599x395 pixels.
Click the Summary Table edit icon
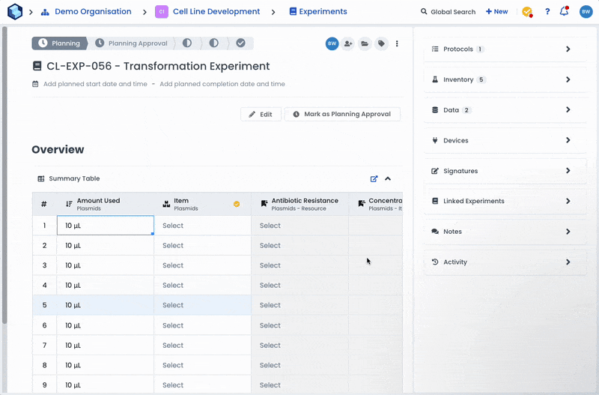374,179
